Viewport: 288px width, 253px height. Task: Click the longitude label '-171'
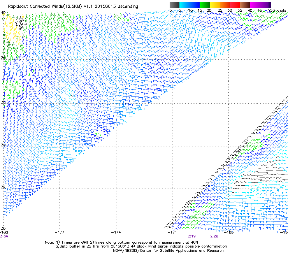(x=172, y=232)
